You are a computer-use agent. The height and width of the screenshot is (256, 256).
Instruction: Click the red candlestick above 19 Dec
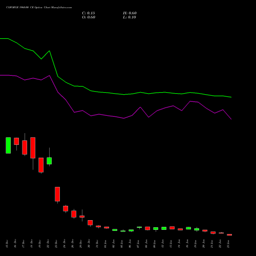41,165
